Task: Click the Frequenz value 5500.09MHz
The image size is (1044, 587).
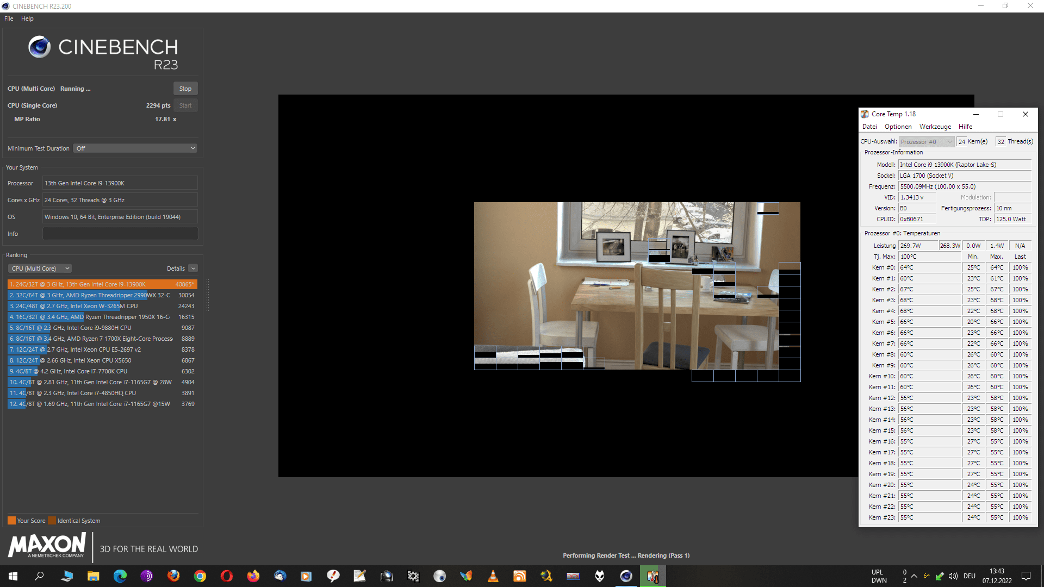Action: [965, 186]
